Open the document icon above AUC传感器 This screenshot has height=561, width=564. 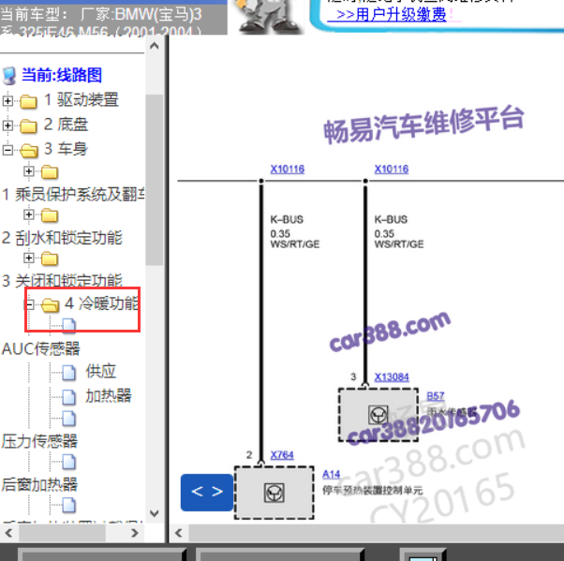(x=68, y=325)
